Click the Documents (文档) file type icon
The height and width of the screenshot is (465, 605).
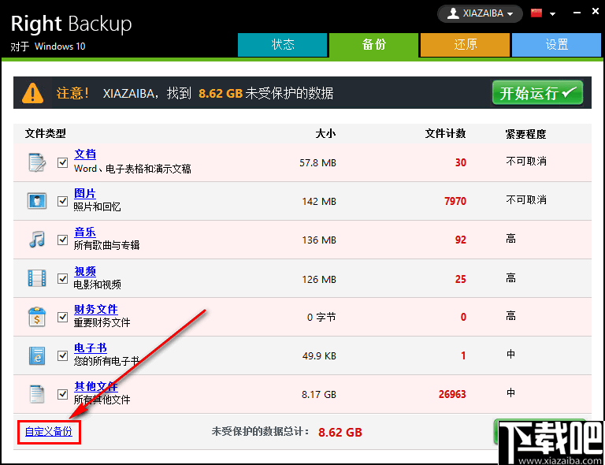[x=37, y=162]
